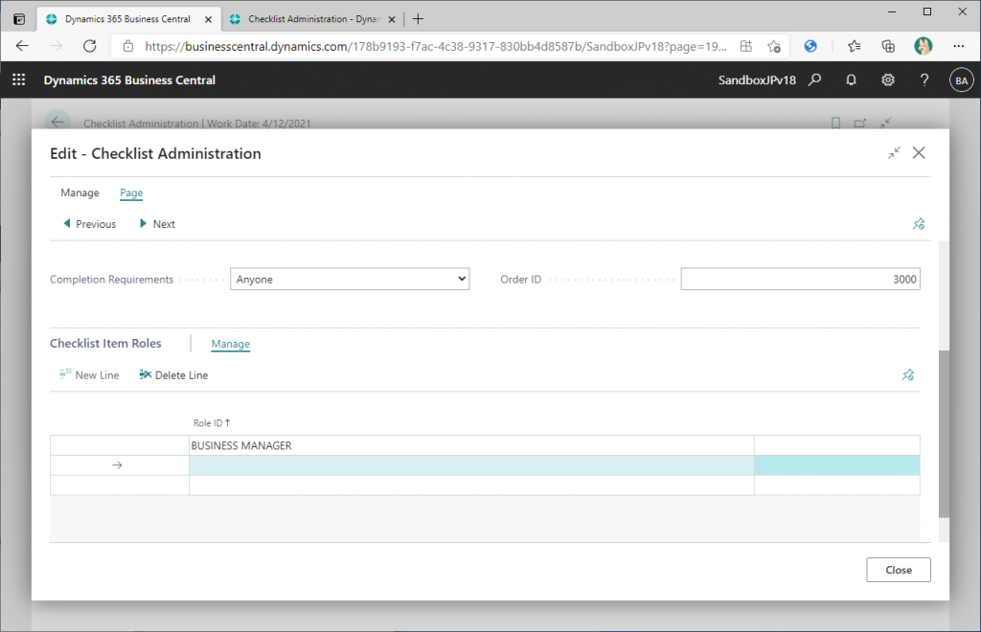The width and height of the screenshot is (981, 632).
Task: Open the Manage menu under Checklist Item Roles
Action: coord(230,344)
